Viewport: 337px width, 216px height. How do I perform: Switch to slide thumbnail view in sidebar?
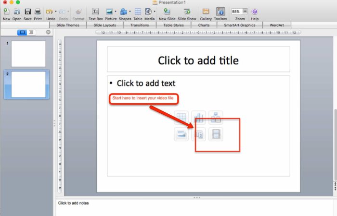pos(22,32)
